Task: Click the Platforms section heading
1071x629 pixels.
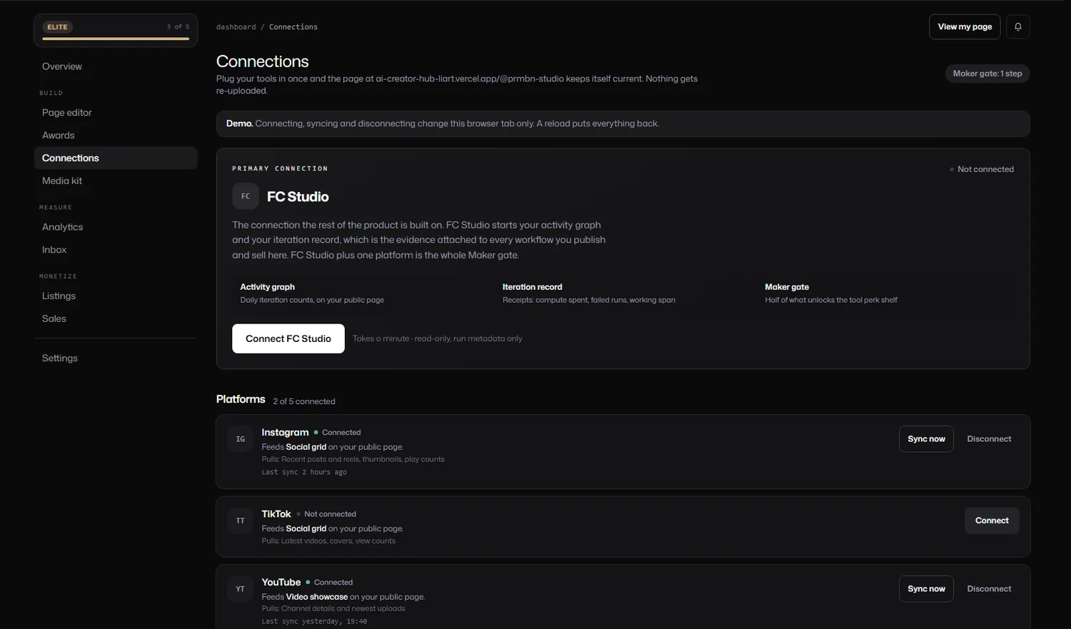Action: coord(241,399)
